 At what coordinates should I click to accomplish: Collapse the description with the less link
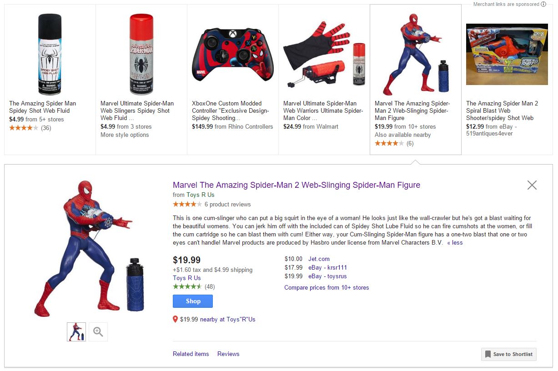(x=455, y=243)
